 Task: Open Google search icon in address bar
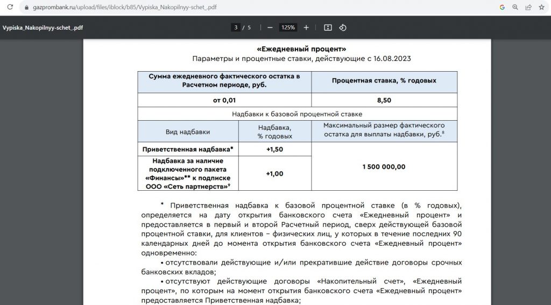502,7
